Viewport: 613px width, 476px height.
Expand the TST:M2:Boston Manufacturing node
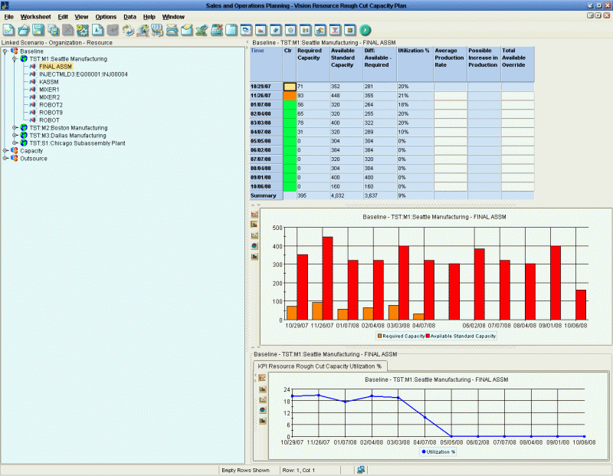(x=15, y=128)
